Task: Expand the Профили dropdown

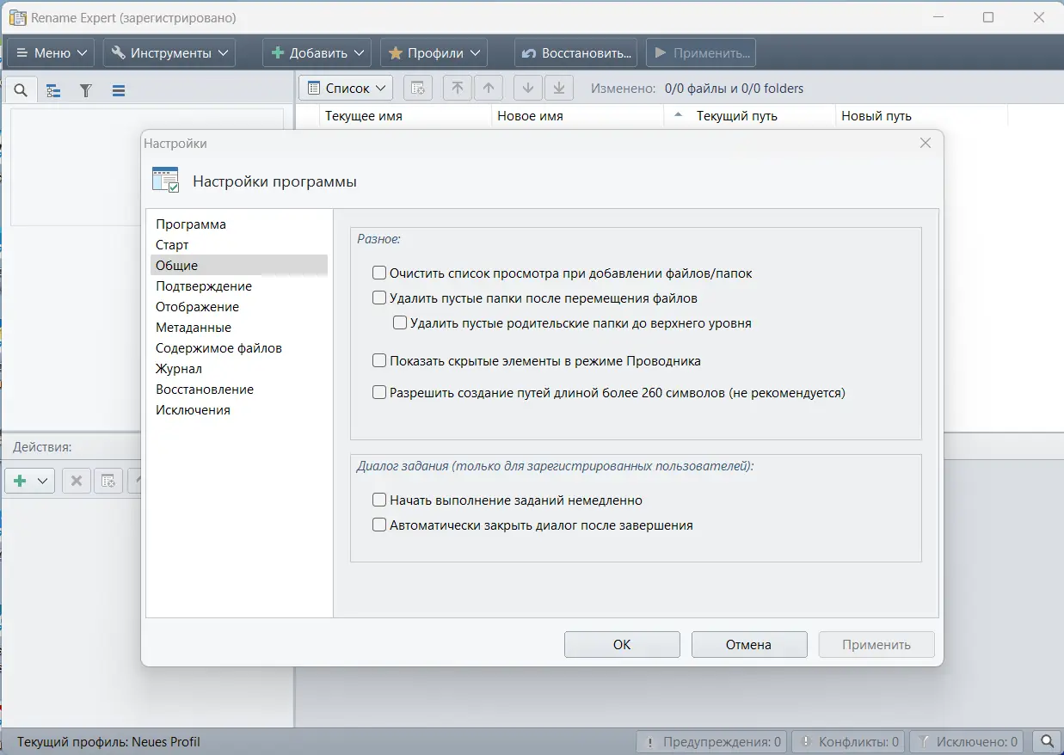Action: coord(434,52)
